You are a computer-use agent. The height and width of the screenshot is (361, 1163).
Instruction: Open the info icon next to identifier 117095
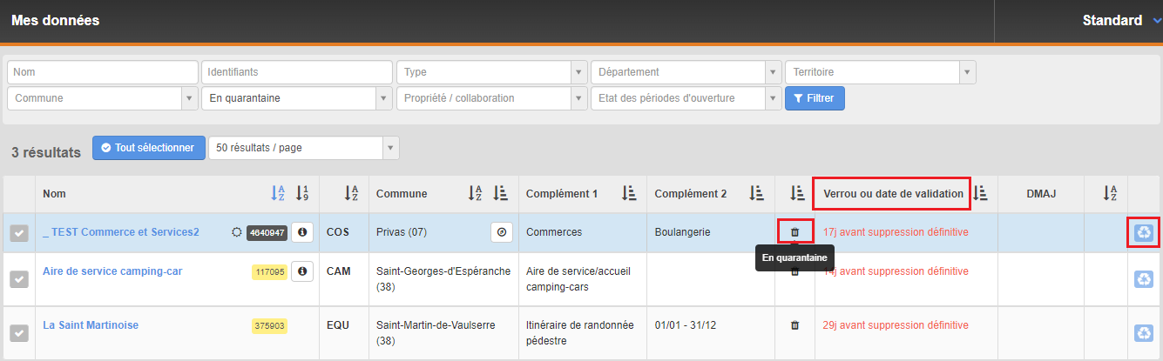point(302,271)
